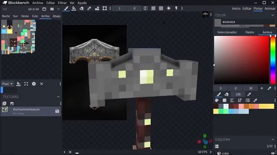Click the sort palette colors icon

240,100
